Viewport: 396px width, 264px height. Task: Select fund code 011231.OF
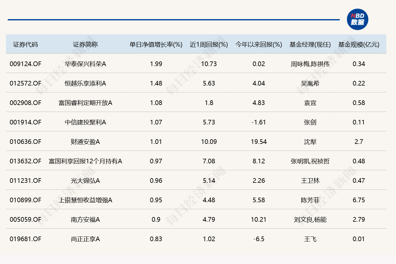point(25,181)
